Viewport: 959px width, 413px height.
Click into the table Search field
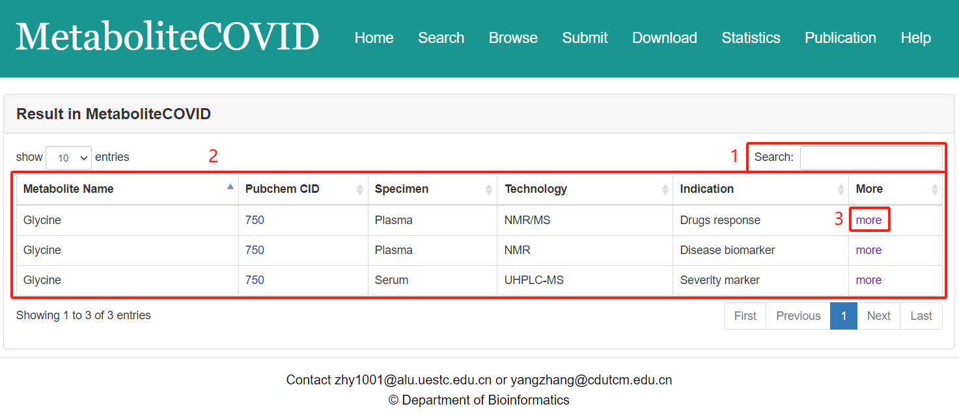tap(870, 158)
